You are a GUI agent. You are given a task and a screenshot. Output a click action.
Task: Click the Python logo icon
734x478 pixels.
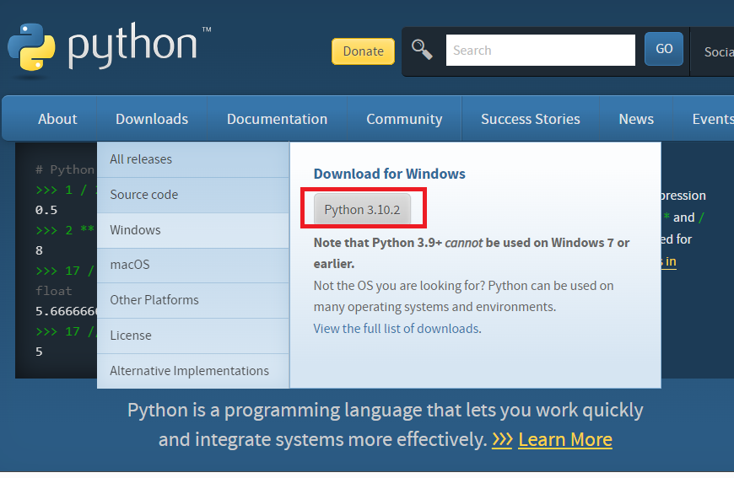pos(31,48)
